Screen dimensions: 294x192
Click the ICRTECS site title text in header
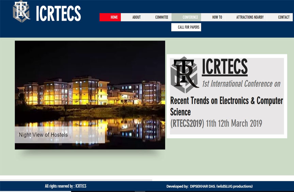59,13
